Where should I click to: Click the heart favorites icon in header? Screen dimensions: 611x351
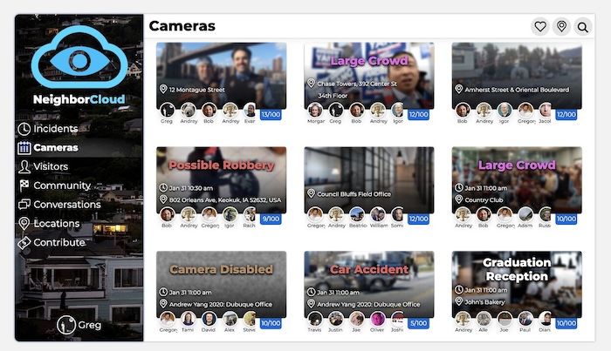click(540, 27)
